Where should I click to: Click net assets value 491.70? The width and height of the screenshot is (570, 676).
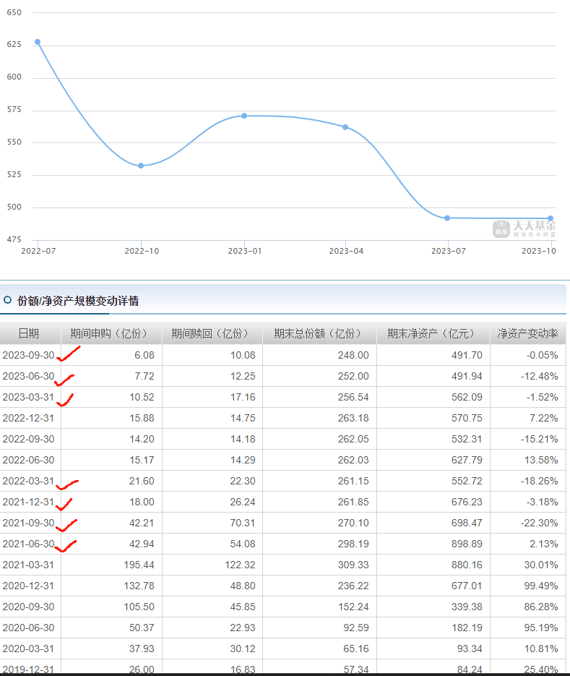[x=467, y=355]
